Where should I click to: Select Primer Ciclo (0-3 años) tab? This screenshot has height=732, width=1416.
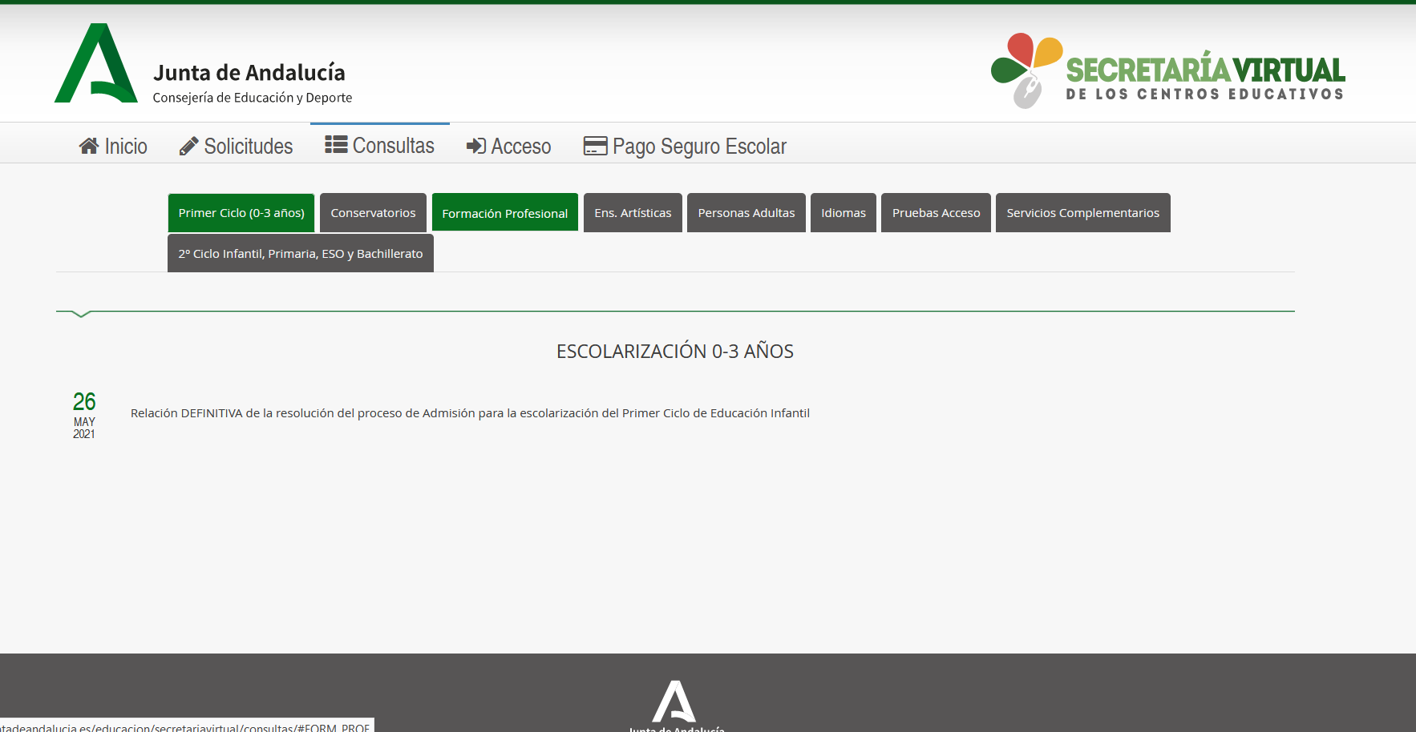tap(241, 213)
